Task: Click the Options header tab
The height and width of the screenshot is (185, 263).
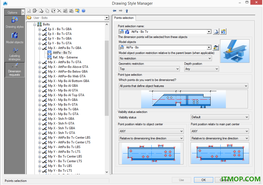Action: [12, 12]
